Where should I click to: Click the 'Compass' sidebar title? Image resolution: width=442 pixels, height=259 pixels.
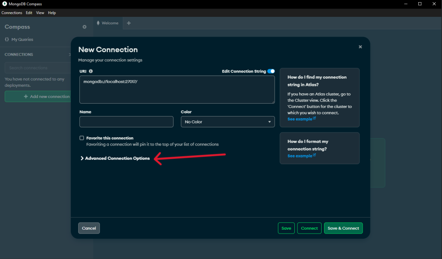click(x=17, y=27)
